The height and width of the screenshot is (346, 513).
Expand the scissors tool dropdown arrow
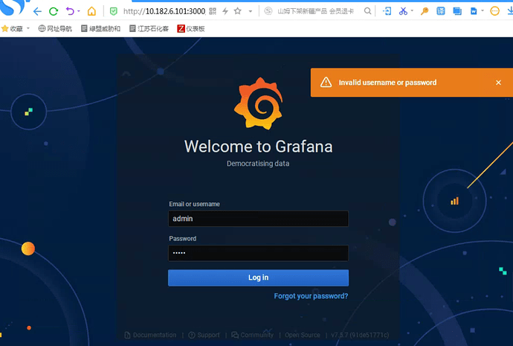412,11
